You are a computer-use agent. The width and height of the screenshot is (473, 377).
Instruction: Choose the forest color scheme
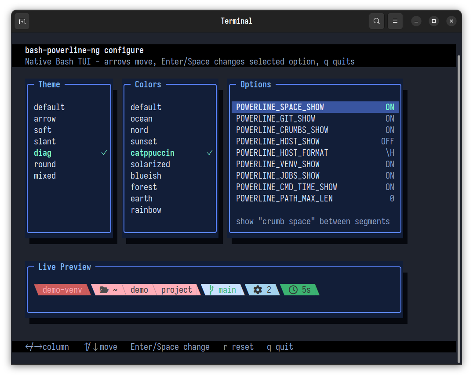(144, 187)
